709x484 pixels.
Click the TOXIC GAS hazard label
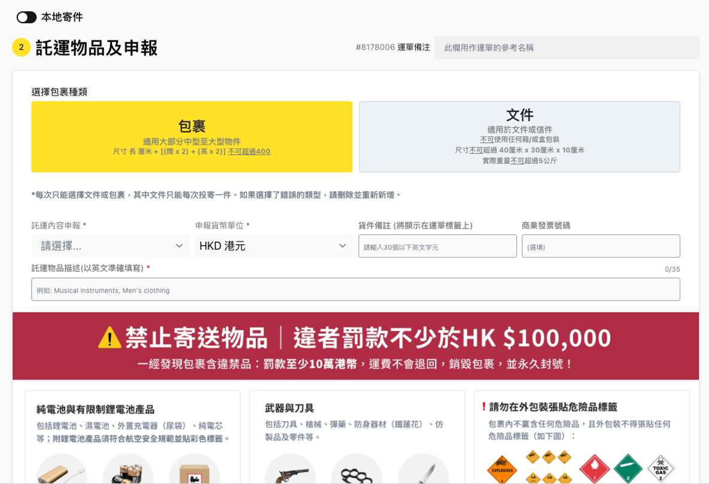[661, 468]
